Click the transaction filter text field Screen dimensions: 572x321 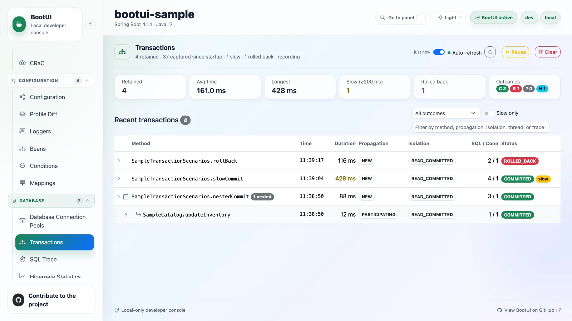coord(481,127)
